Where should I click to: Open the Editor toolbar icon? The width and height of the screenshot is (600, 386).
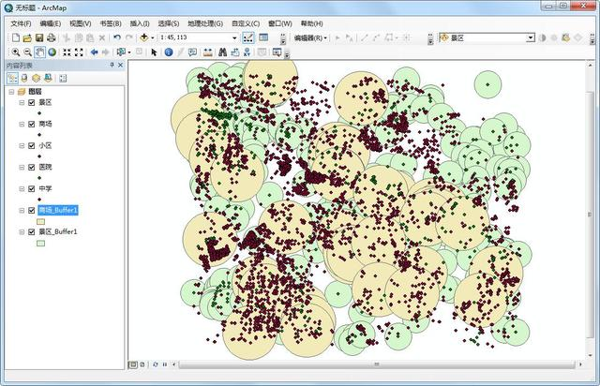247,37
